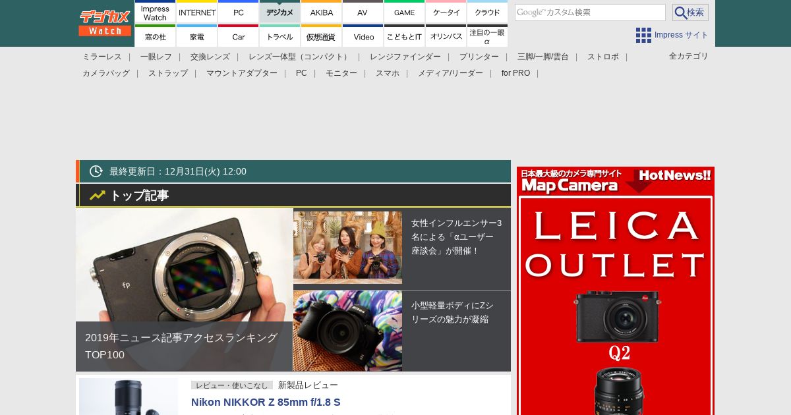
Task: Show 全カテゴリ list
Action: pos(689,56)
